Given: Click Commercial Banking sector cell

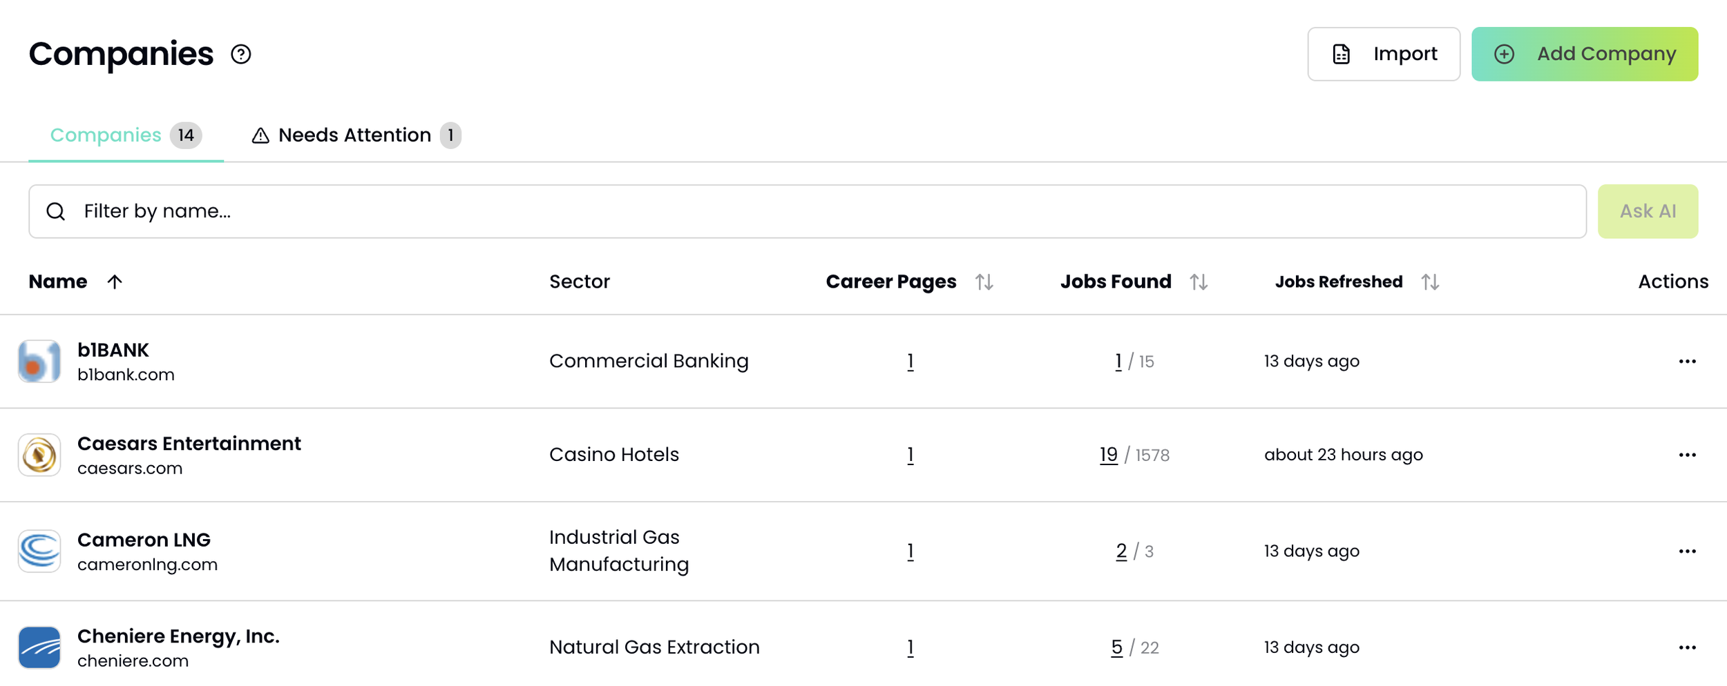Looking at the screenshot, I should tap(649, 361).
